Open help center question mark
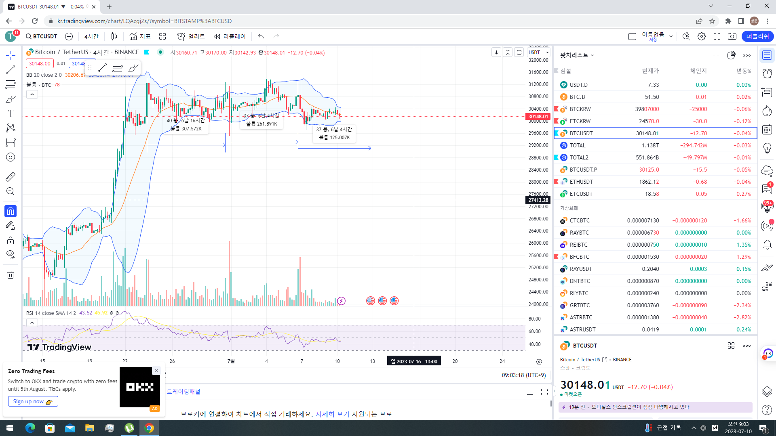Image resolution: width=776 pixels, height=436 pixels. (x=767, y=410)
